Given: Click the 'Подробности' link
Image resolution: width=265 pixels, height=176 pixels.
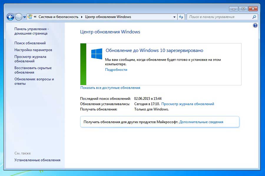Looking at the screenshot, I should point(116,70).
